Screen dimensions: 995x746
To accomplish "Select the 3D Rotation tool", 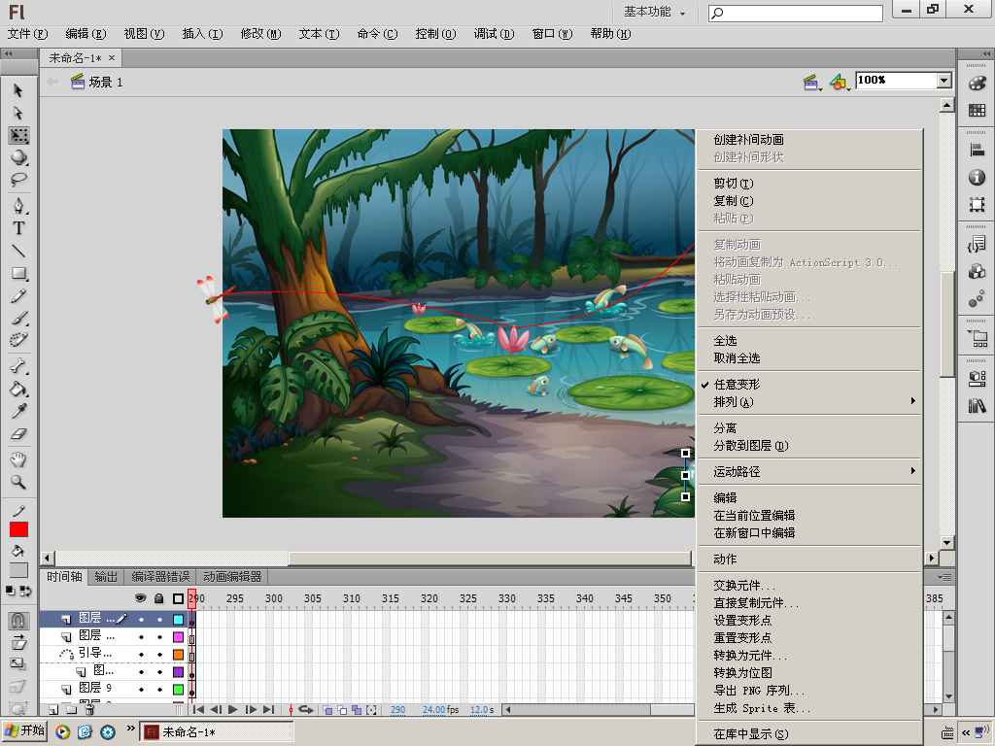I will [18, 157].
